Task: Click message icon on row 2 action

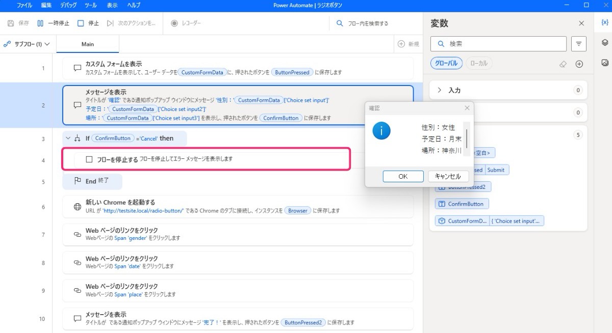Action: point(78,105)
